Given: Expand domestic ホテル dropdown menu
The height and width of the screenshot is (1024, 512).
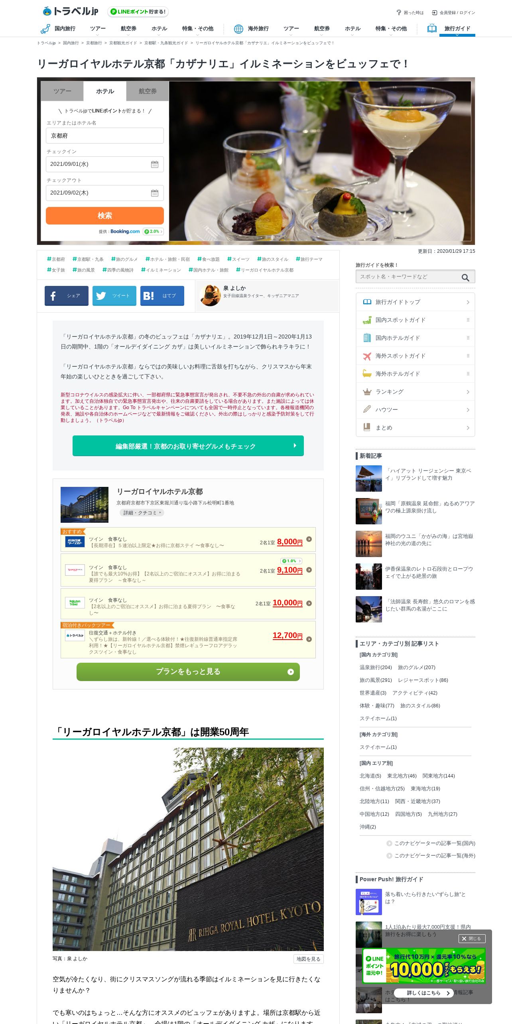Looking at the screenshot, I should click(x=159, y=29).
